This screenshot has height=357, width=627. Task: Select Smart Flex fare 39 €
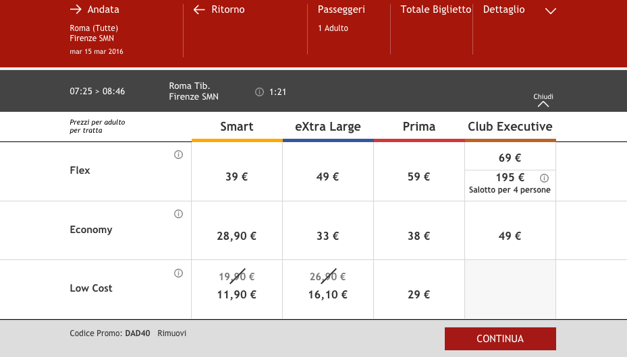(237, 177)
